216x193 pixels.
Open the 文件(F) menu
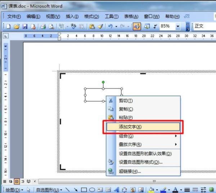(14, 17)
